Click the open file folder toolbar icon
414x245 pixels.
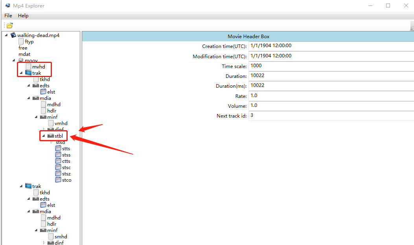(9, 26)
